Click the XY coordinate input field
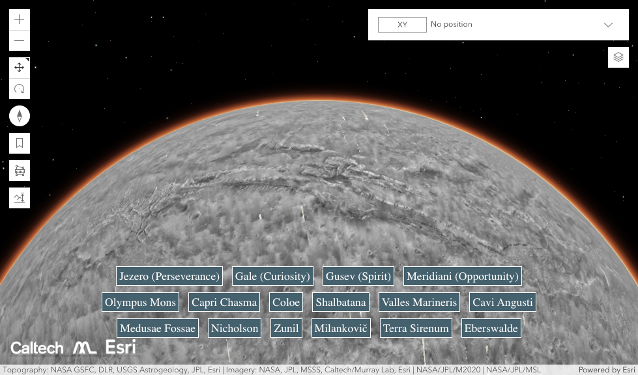 tap(402, 24)
